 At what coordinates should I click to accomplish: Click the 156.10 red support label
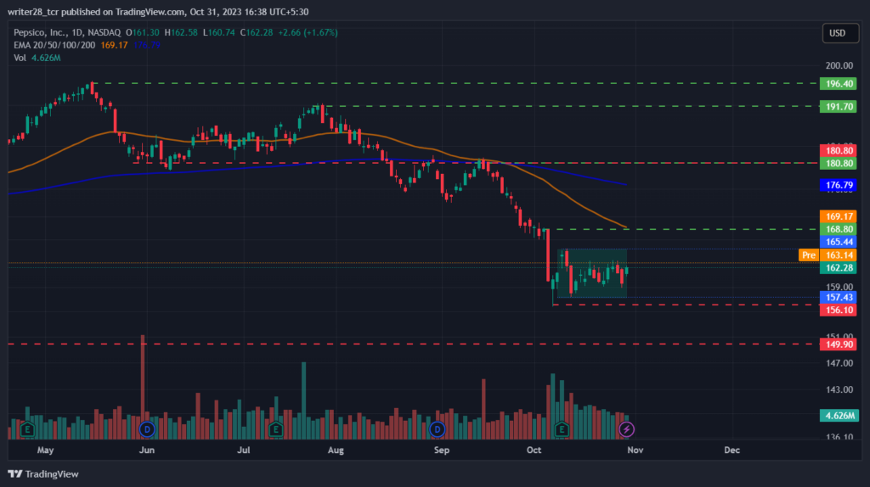pyautogui.click(x=839, y=311)
